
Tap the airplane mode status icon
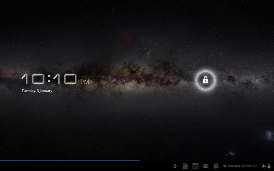(264, 166)
